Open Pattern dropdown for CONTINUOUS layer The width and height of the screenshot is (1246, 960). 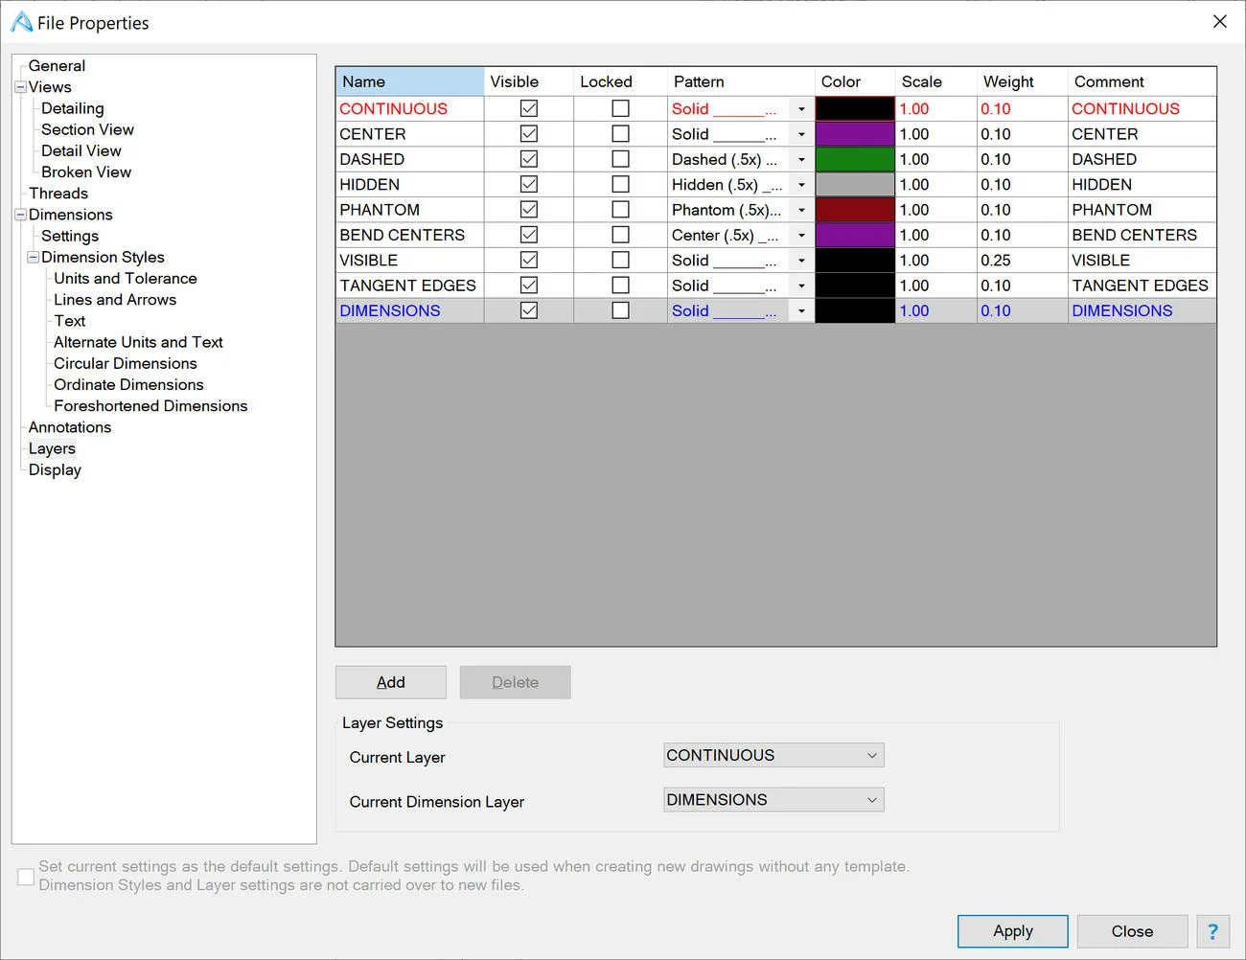click(801, 109)
